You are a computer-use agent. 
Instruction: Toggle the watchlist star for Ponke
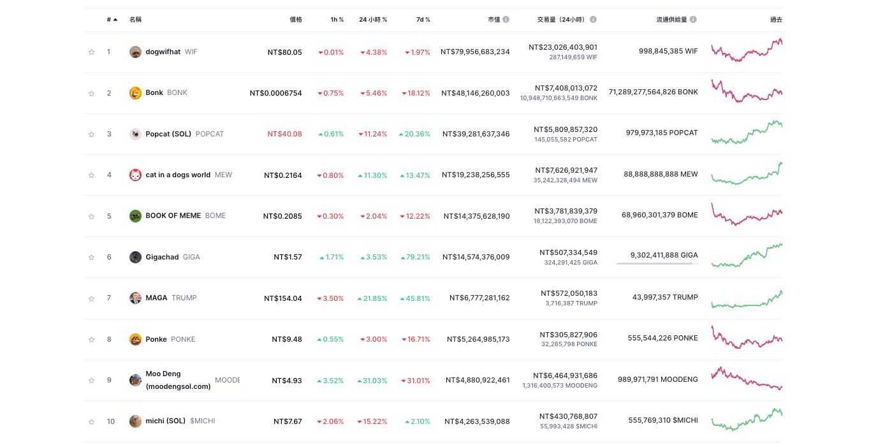(x=91, y=339)
